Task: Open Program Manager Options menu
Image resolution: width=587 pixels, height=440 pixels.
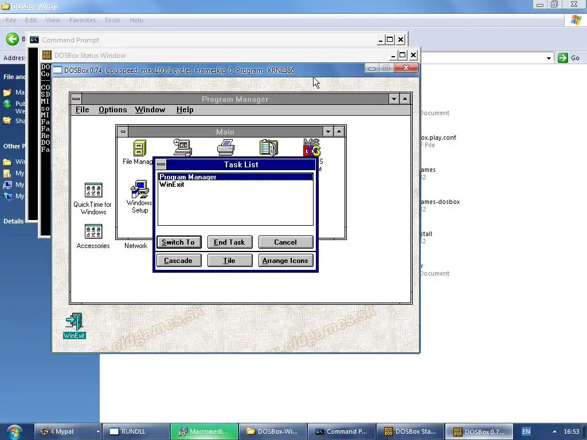Action: tap(113, 109)
